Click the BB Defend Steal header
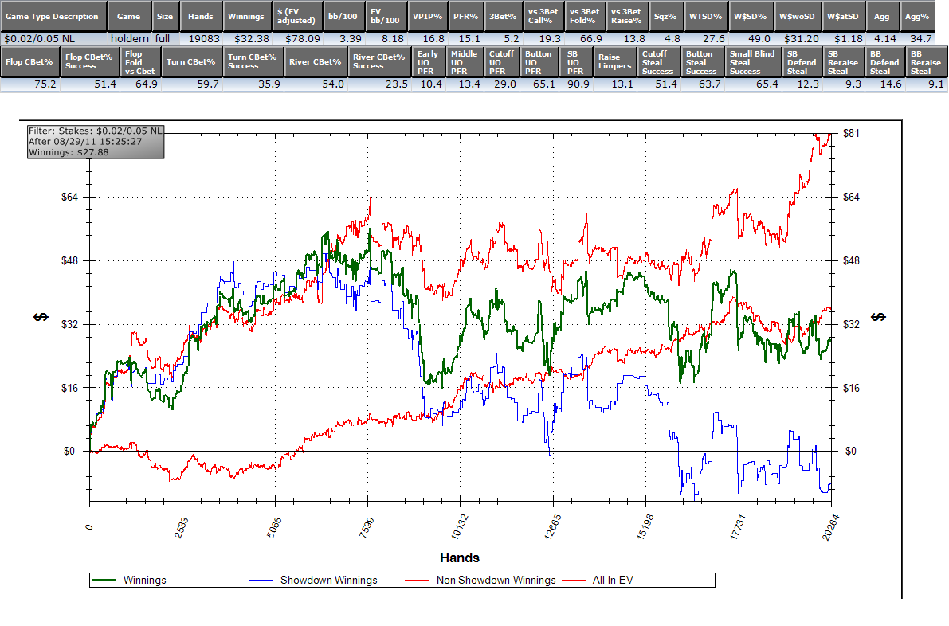The image size is (949, 626). pyautogui.click(x=884, y=61)
